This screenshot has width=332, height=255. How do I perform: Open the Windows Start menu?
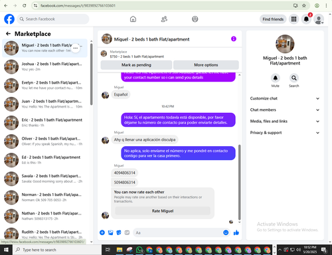(6, 250)
